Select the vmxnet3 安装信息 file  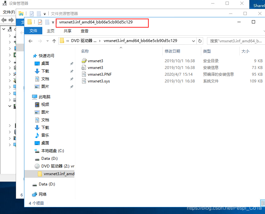tap(95, 68)
